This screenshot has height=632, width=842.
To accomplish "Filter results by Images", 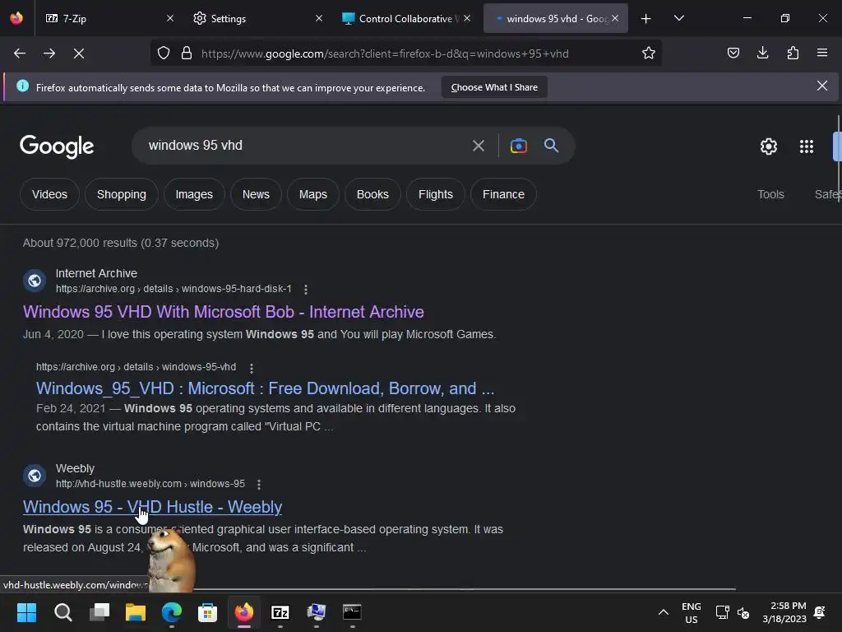I will [194, 194].
